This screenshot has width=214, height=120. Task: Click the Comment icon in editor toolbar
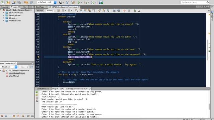tap(135, 10)
